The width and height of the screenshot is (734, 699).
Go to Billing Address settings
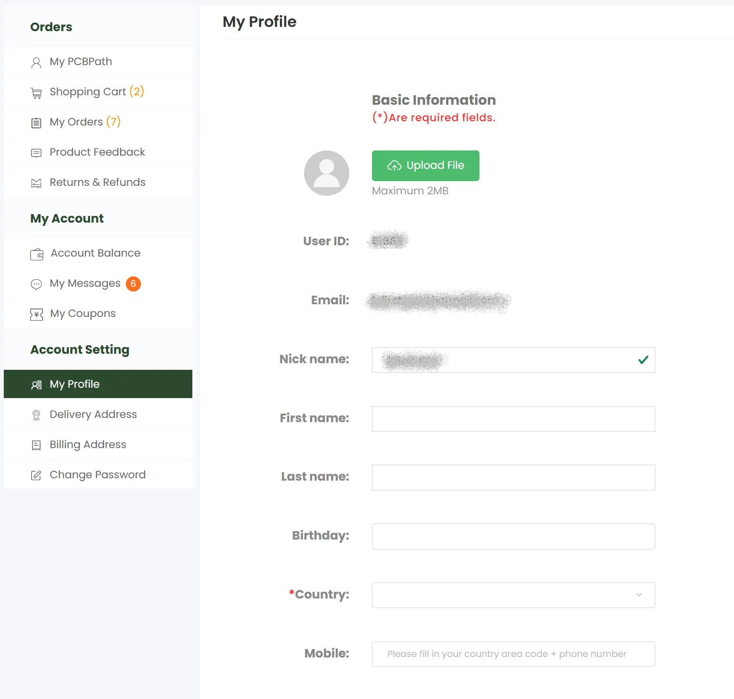click(x=88, y=444)
